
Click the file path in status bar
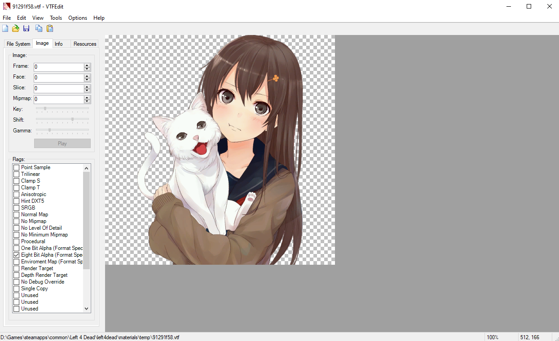90,337
